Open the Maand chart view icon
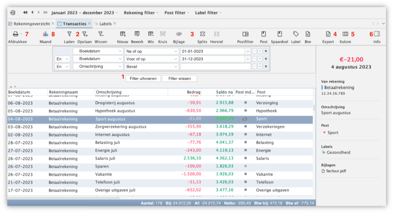The width and height of the screenshot is (393, 213). (45, 34)
